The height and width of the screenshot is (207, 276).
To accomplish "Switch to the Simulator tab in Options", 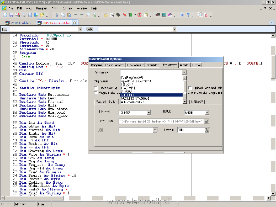I will (152, 65).
